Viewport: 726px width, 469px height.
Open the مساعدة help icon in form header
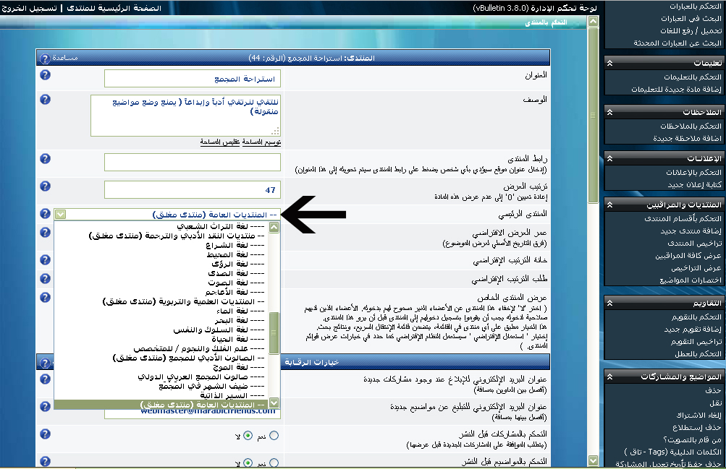[x=43, y=56]
